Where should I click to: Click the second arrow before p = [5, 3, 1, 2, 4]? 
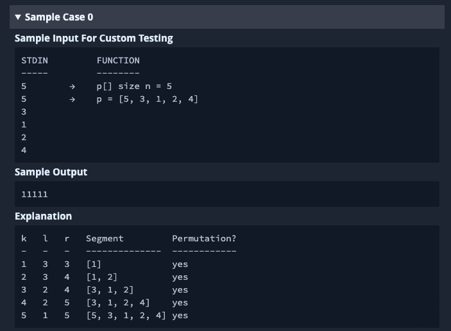point(72,99)
